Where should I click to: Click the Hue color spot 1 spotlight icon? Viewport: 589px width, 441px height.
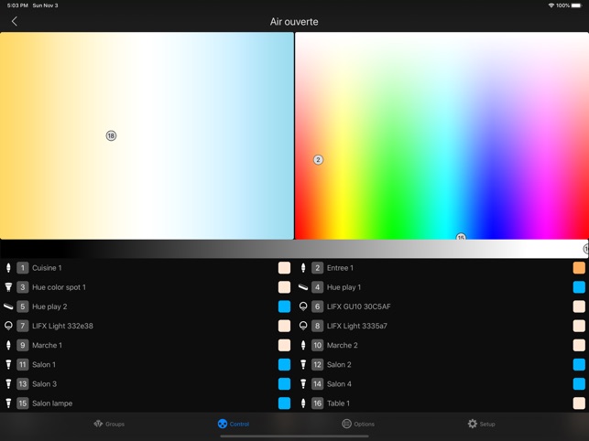click(x=8, y=287)
